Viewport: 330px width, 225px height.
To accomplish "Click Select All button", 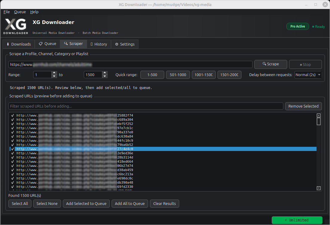I will [x=20, y=203].
